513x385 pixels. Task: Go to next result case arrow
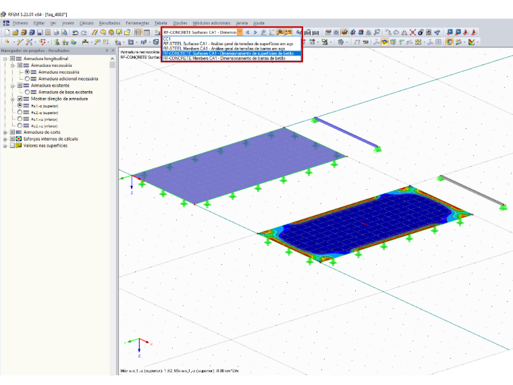tap(255, 32)
